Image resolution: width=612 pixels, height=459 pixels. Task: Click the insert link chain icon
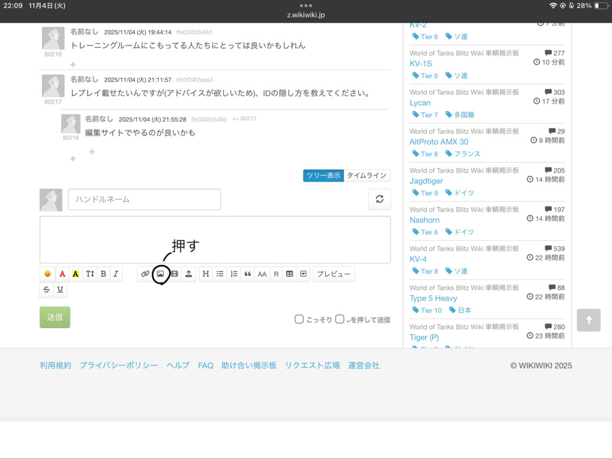pyautogui.click(x=145, y=274)
